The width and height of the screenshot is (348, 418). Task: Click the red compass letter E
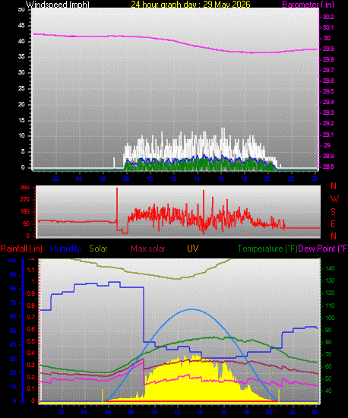333,224
